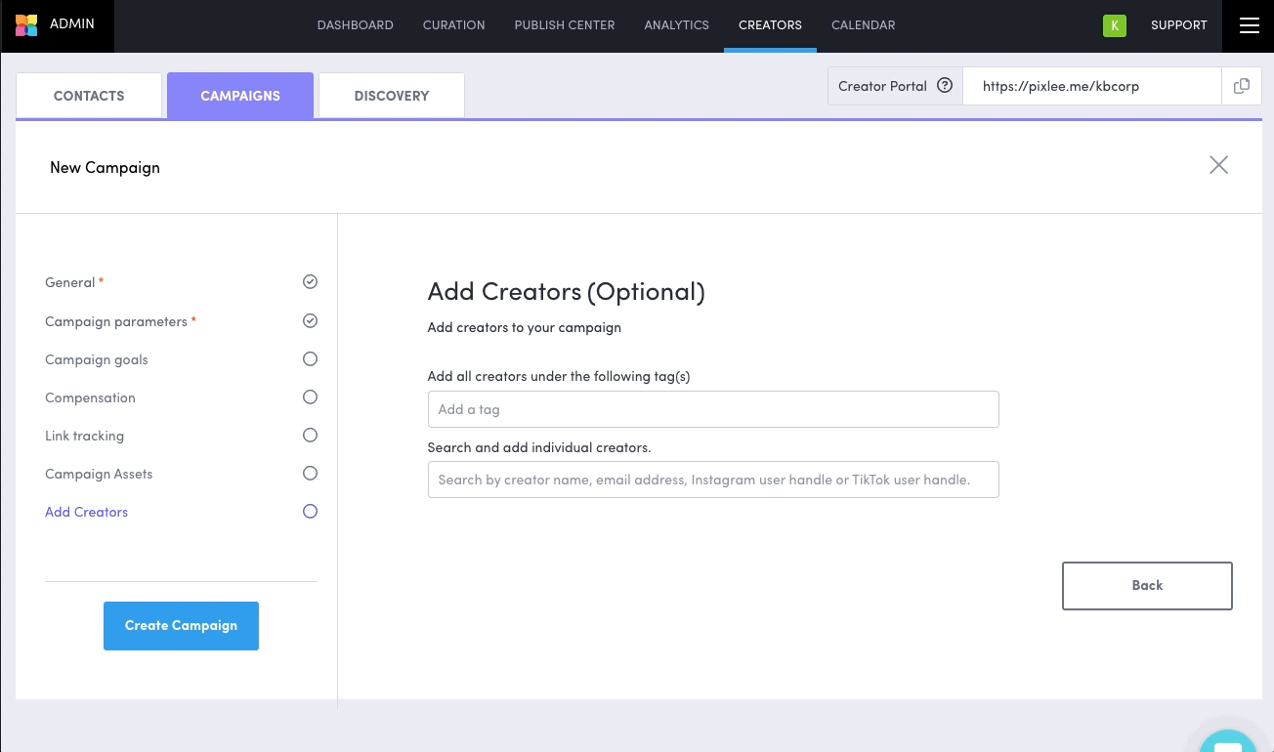This screenshot has width=1274, height=752.
Task: Open the Add a tag field
Action: tap(712, 409)
